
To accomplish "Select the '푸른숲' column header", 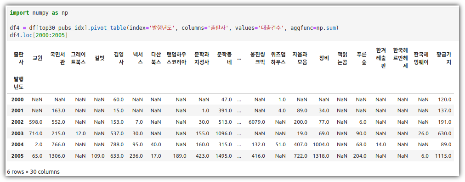I will [x=362, y=58].
